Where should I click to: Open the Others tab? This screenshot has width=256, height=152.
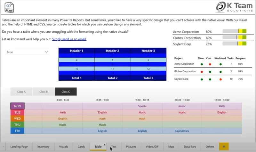click(x=210, y=147)
